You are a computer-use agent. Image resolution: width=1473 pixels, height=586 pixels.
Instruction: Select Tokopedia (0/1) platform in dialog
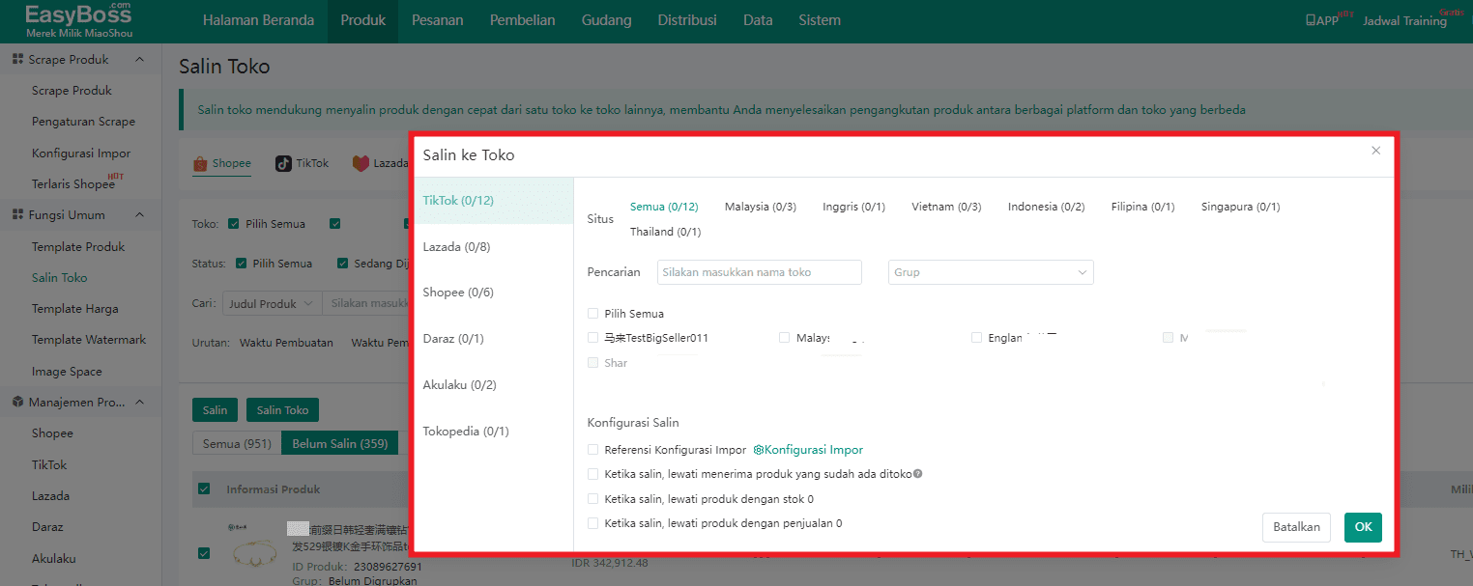[494, 432]
